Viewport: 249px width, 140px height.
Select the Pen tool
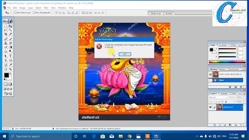click(6, 60)
